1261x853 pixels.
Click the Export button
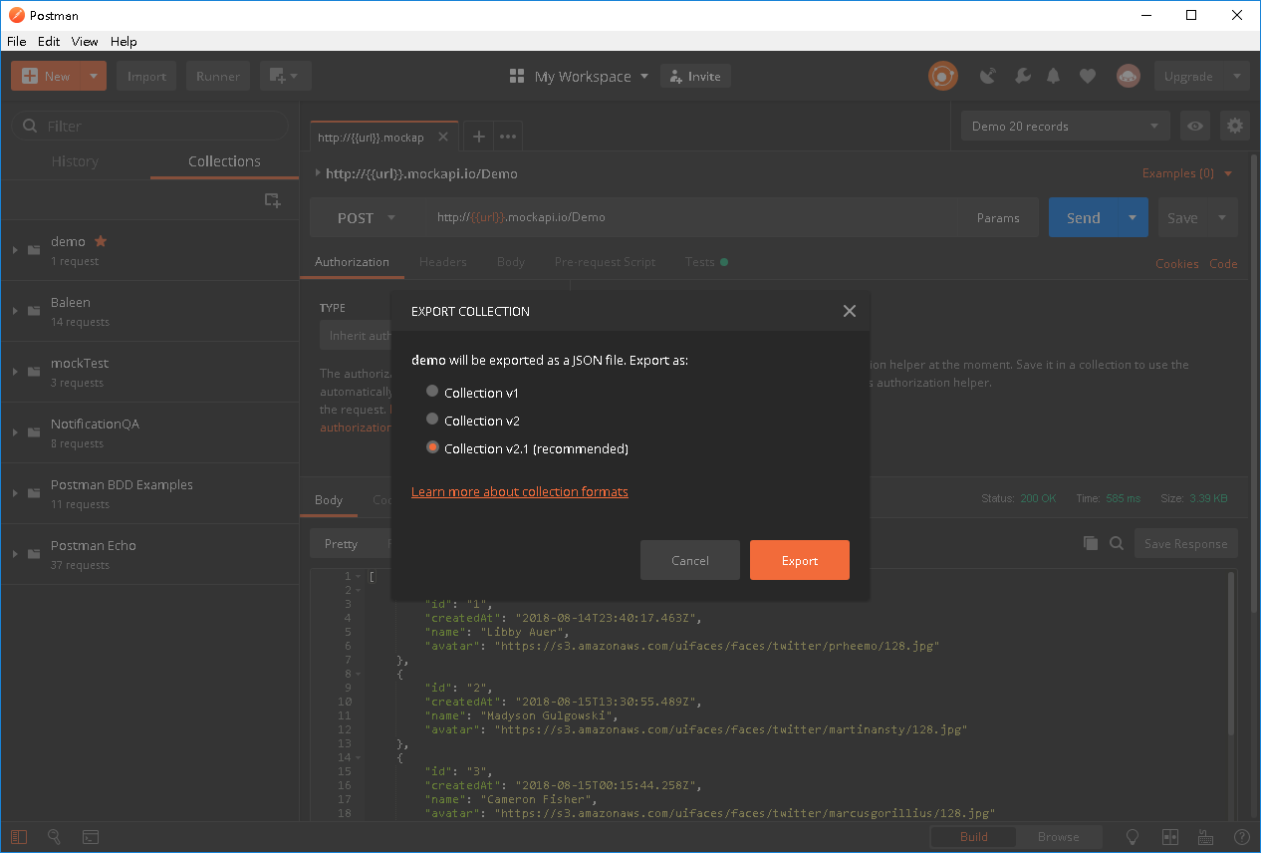800,560
